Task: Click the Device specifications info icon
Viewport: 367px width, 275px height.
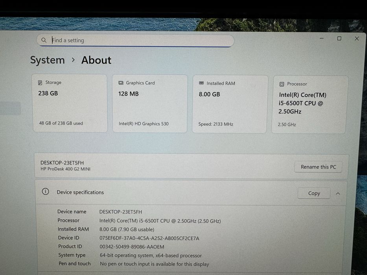Action: click(45, 192)
